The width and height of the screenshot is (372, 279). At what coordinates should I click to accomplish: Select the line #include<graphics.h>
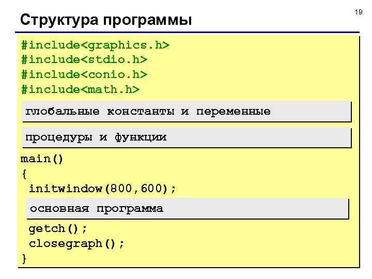96,45
